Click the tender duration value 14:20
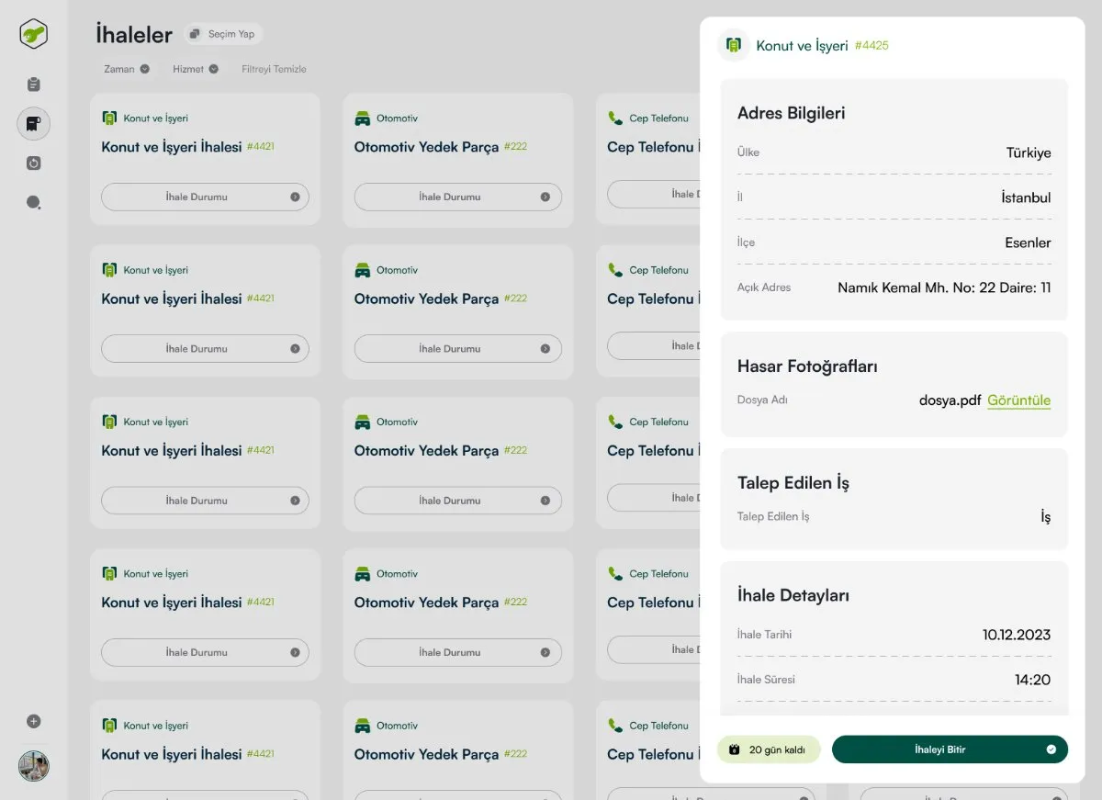Image resolution: width=1102 pixels, height=800 pixels. click(x=1034, y=680)
